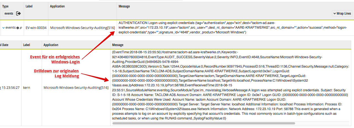Image resolution: width=354 pixels, height=128 pixels.
Task: Click the lower table's Message header
Action: (118, 45)
